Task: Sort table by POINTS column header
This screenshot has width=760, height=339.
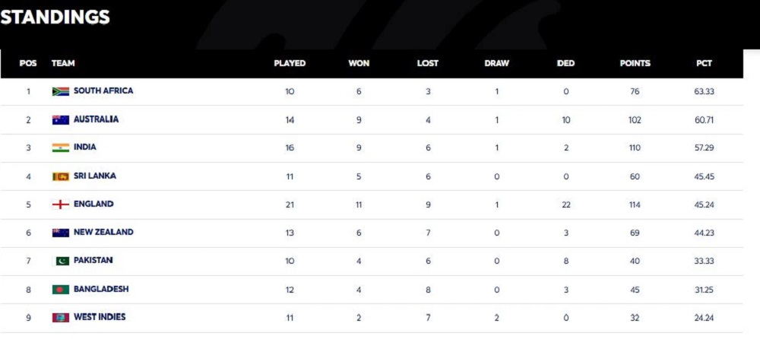Action: pos(635,63)
